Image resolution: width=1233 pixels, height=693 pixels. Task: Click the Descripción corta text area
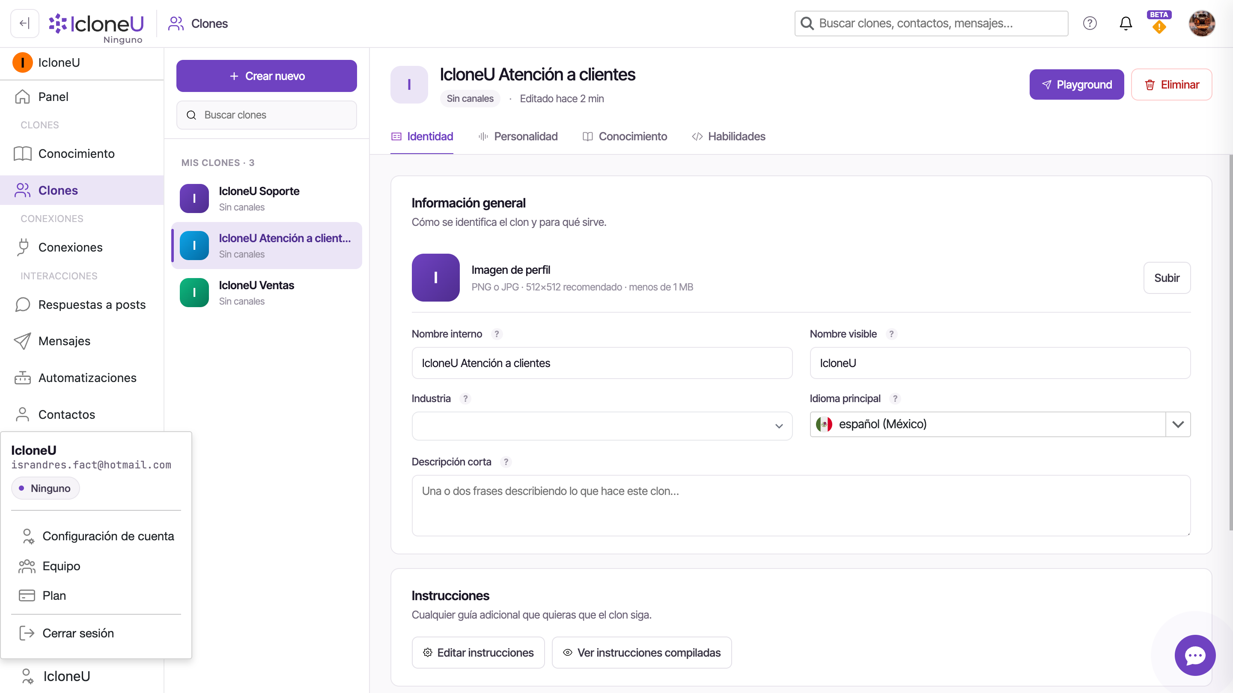coord(801,506)
